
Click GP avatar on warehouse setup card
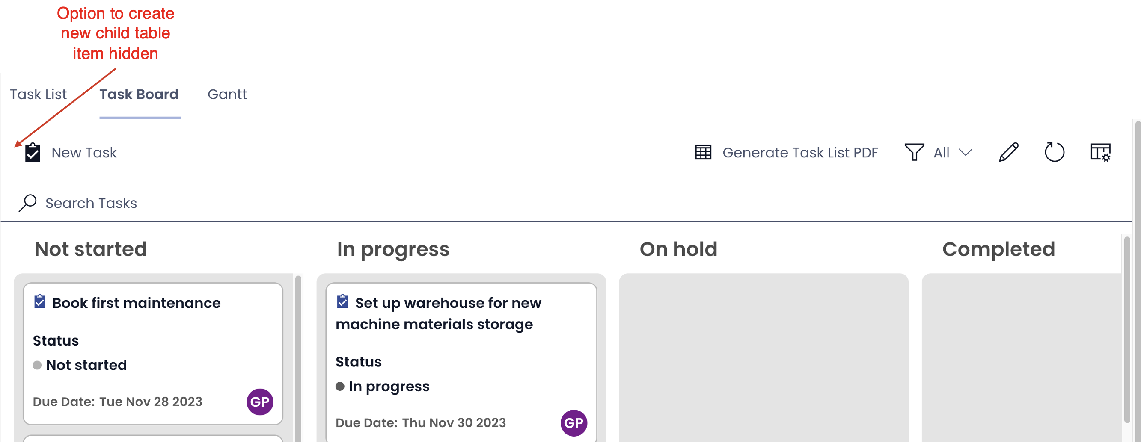pos(573,424)
